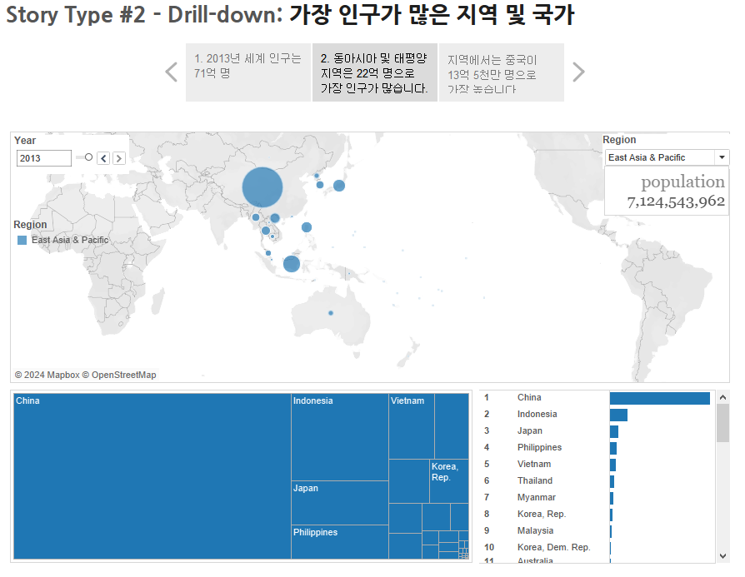Click Japan bar in ranking chart
The width and height of the screenshot is (745, 577).
(614, 431)
